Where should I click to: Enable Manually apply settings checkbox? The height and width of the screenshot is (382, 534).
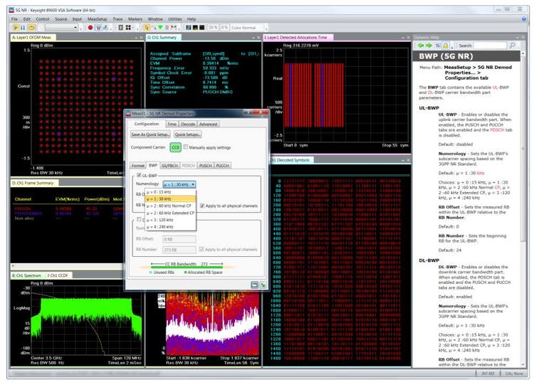pyautogui.click(x=187, y=147)
